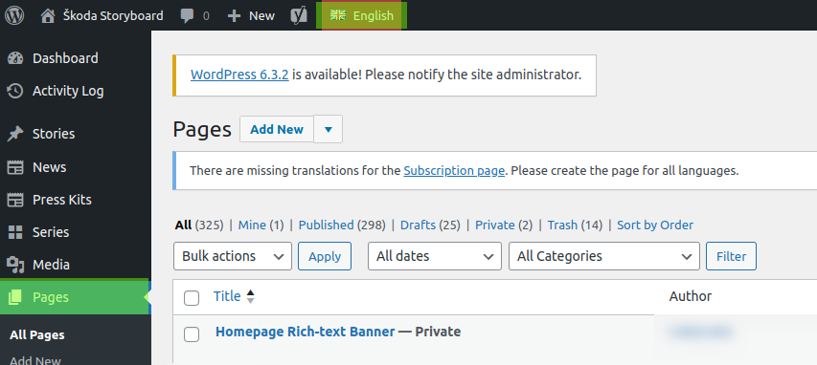817x365 pixels.
Task: Open the comments bubble icon
Action: pyautogui.click(x=187, y=16)
